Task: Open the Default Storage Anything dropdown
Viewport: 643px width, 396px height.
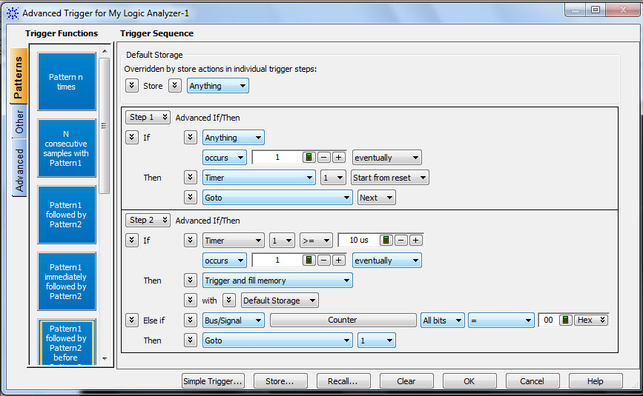Action: pyautogui.click(x=217, y=86)
